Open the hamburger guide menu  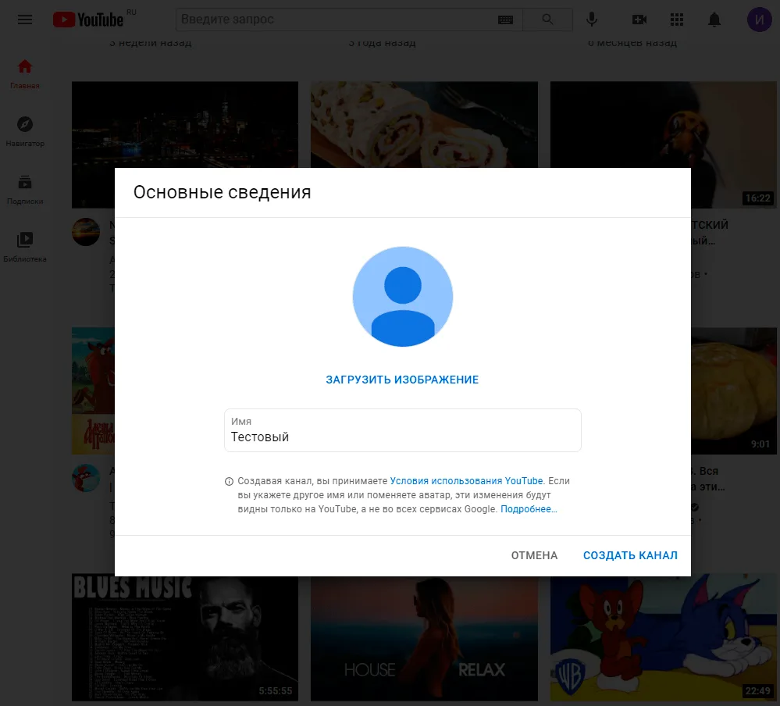[25, 20]
